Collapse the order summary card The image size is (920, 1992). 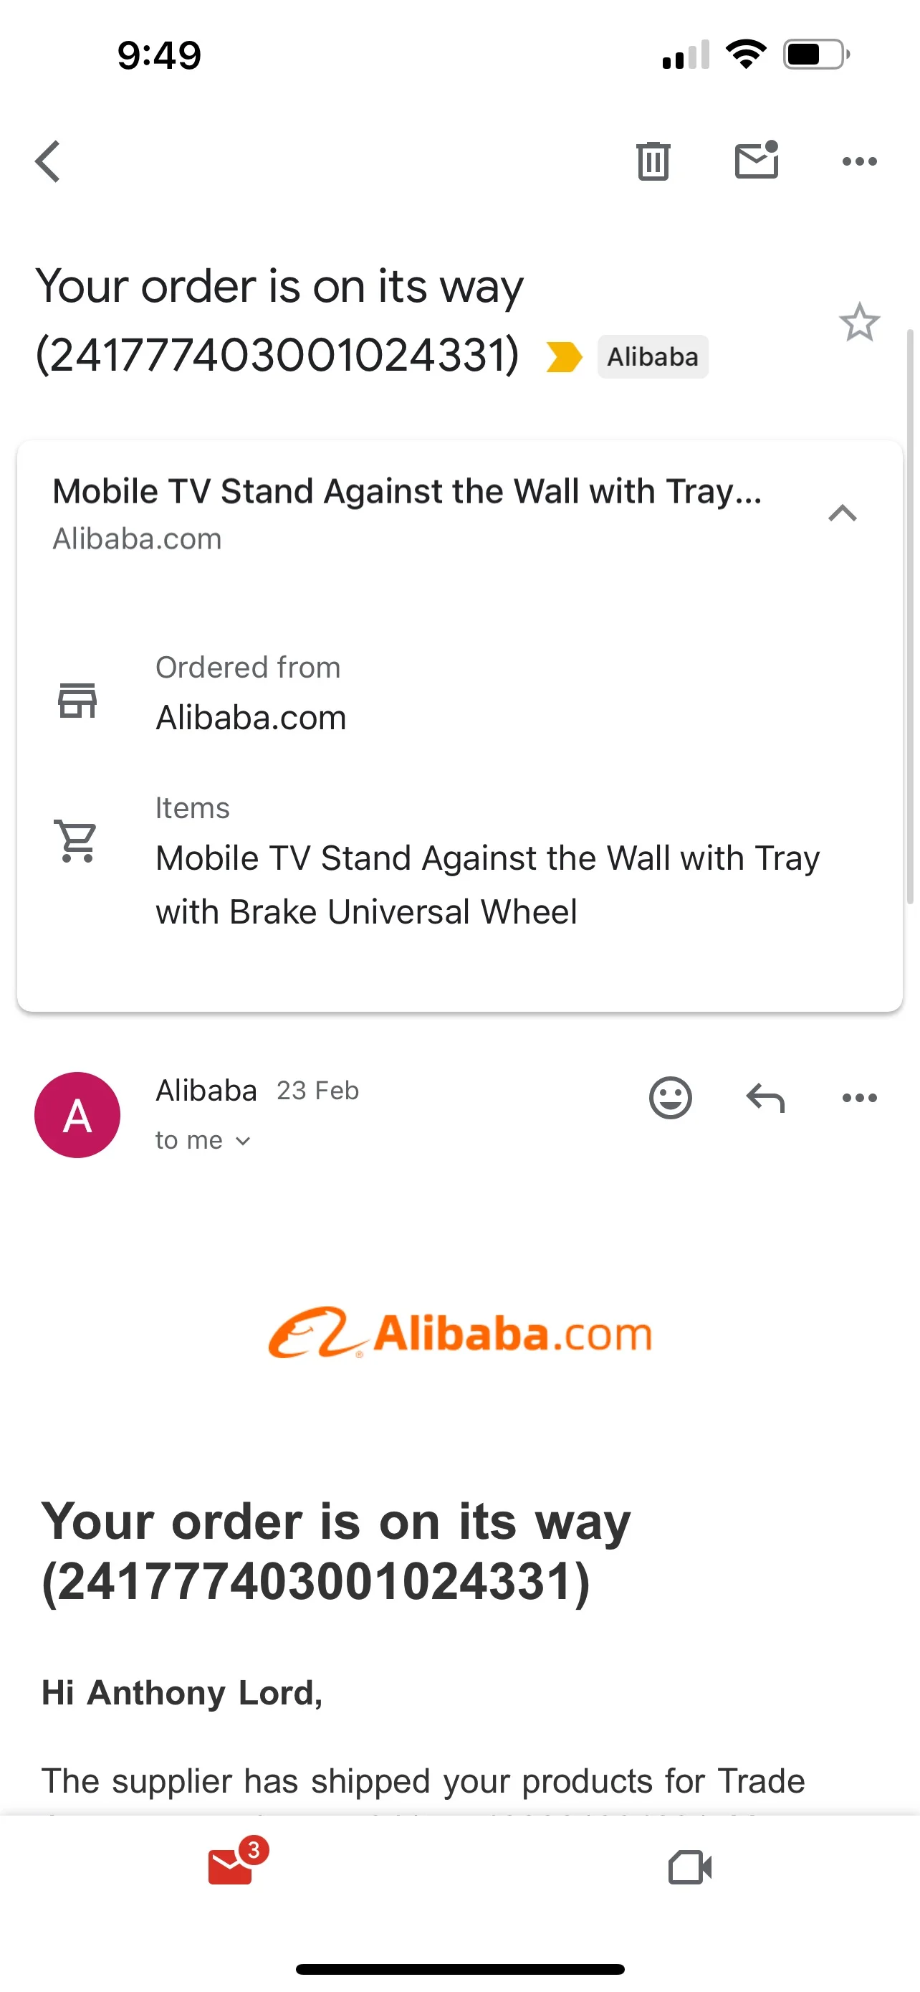pyautogui.click(x=842, y=513)
